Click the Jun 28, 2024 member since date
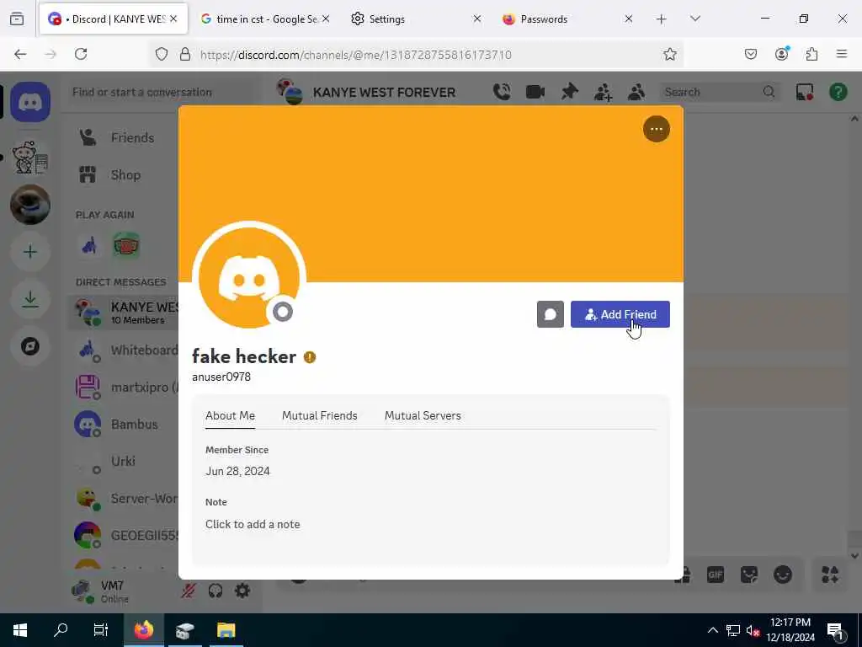 click(x=237, y=472)
